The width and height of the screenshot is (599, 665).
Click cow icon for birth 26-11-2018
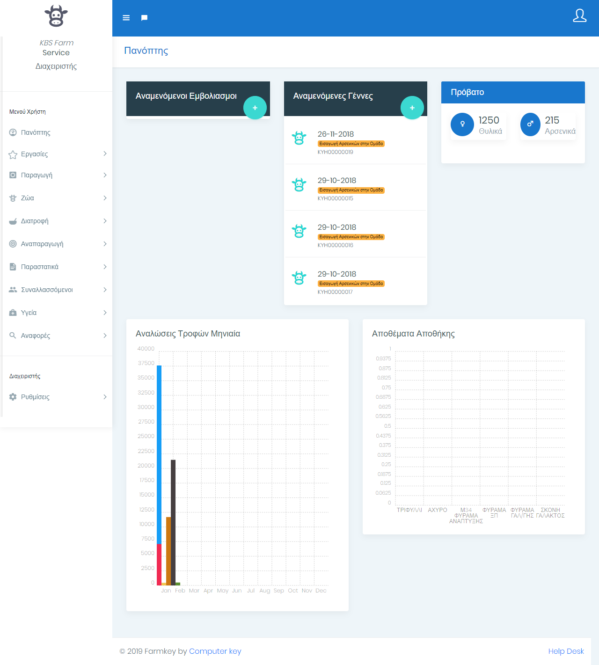tap(299, 139)
